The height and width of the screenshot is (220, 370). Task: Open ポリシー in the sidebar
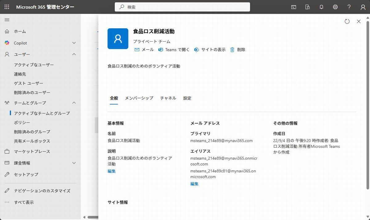[x=22, y=122]
